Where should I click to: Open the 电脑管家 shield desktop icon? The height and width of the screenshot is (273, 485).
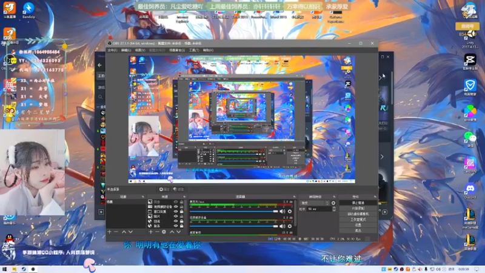pyautogui.click(x=470, y=87)
